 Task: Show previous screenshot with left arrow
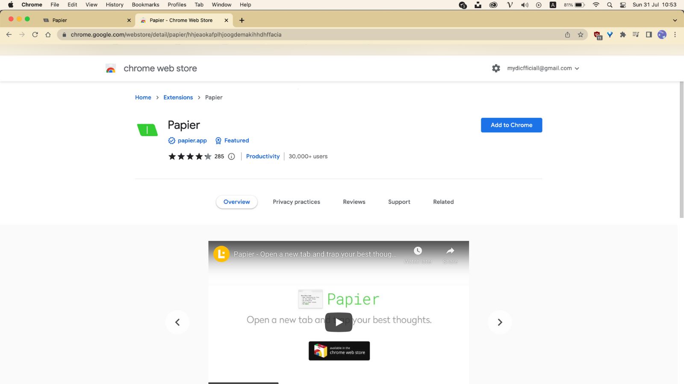177,322
